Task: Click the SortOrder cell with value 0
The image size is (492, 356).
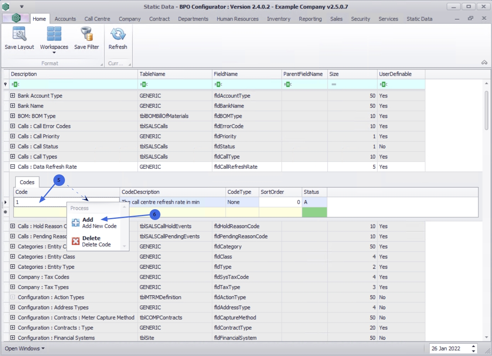Action: point(280,202)
